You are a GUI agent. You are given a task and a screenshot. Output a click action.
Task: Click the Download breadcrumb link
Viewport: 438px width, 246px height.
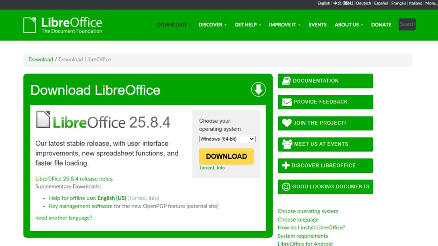pos(41,60)
